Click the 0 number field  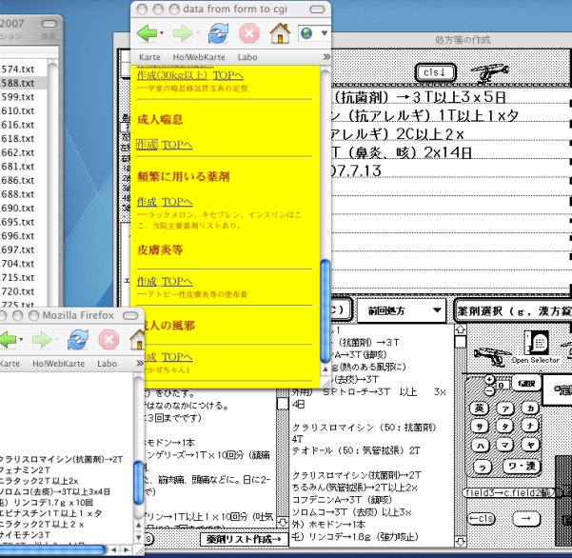click(x=502, y=386)
